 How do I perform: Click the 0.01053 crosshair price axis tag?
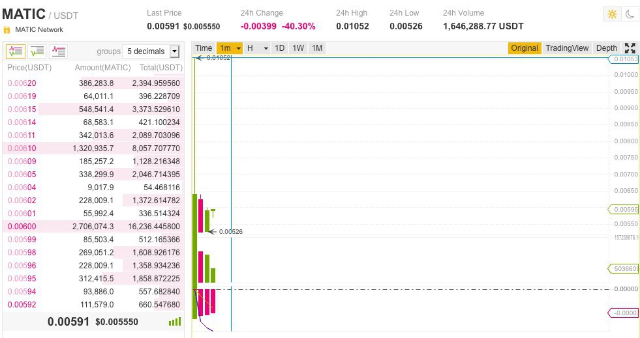[x=623, y=59]
